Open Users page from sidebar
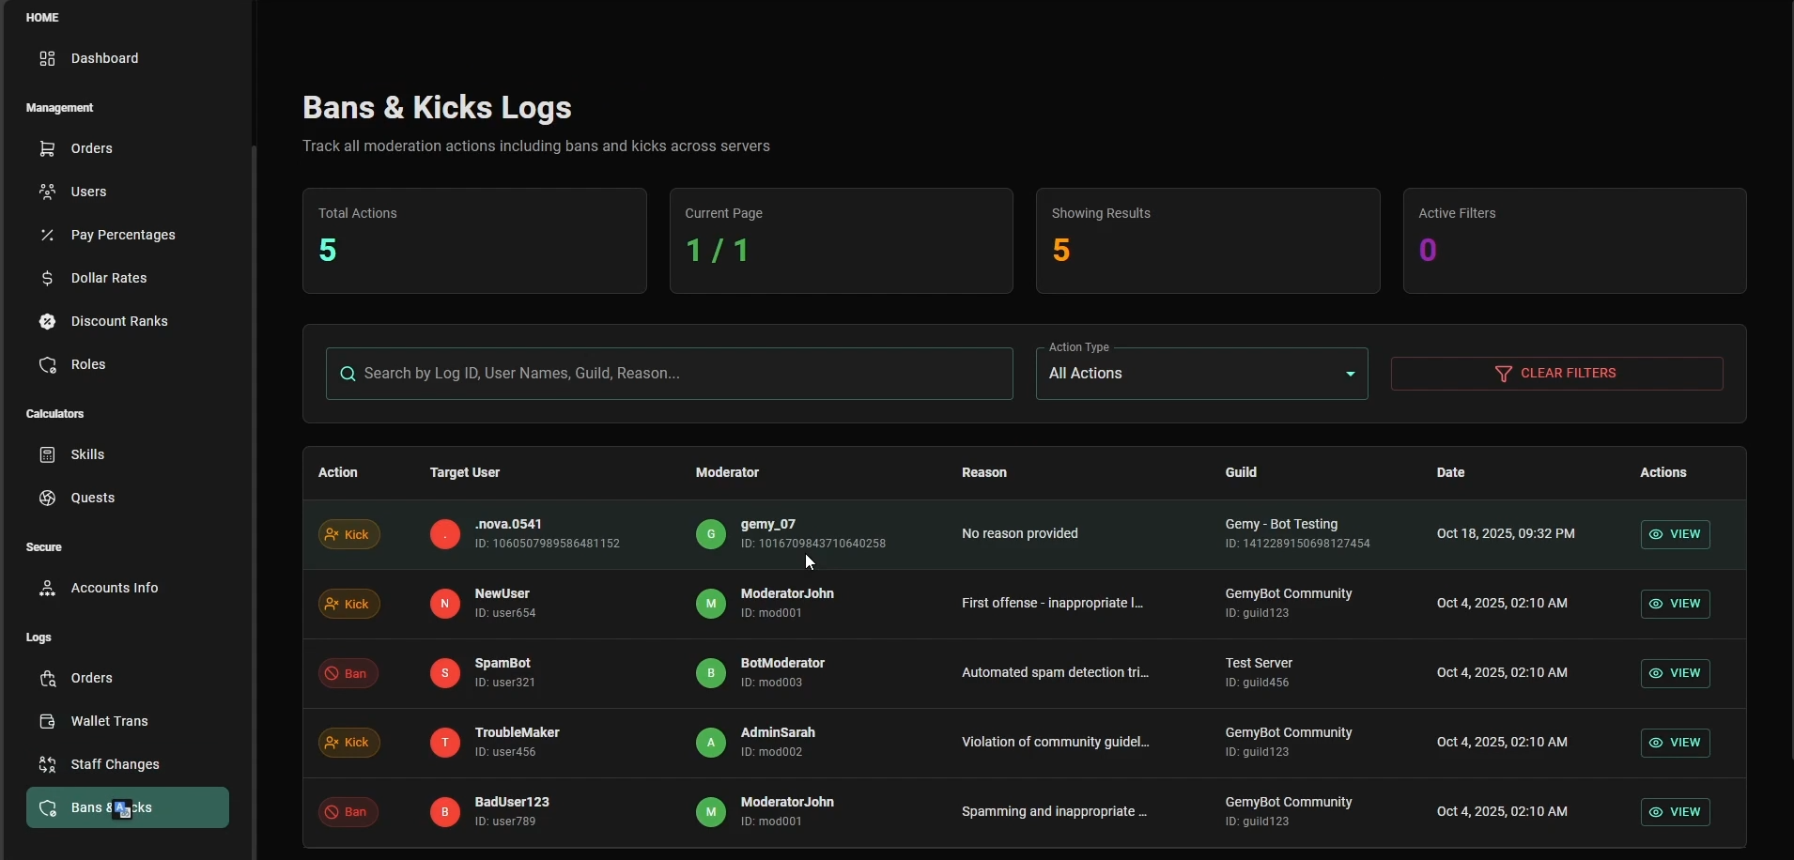1794x860 pixels. coord(88,192)
